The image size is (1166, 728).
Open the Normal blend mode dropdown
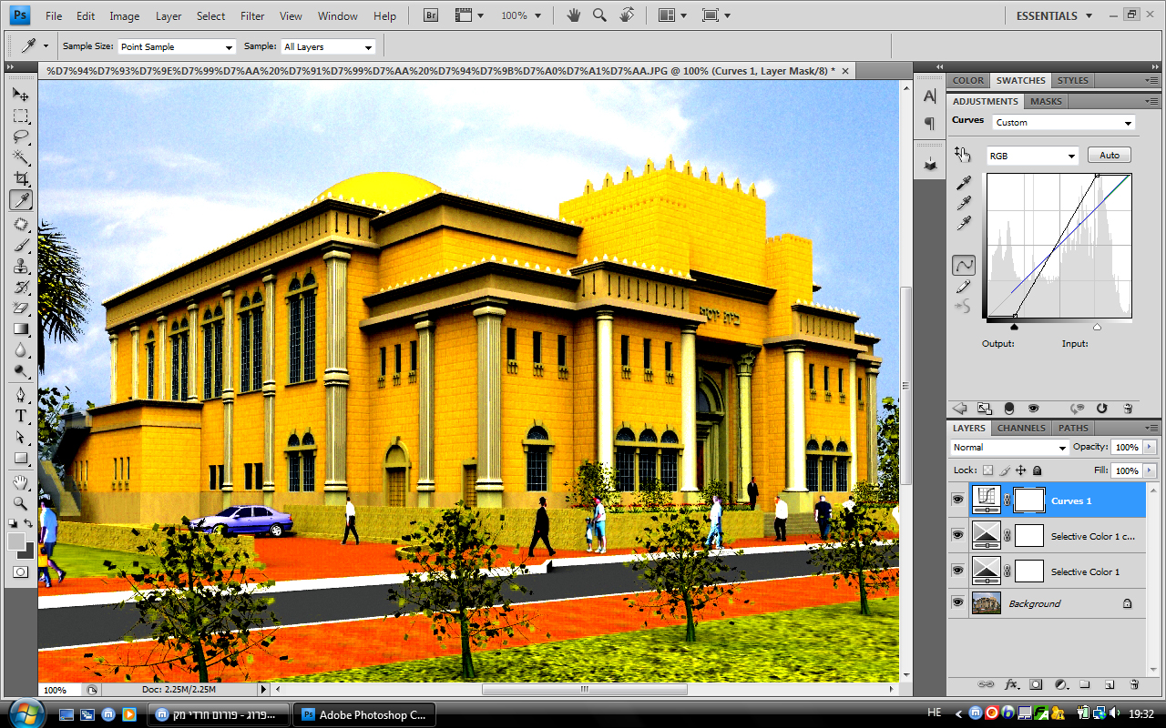pyautogui.click(x=1009, y=447)
